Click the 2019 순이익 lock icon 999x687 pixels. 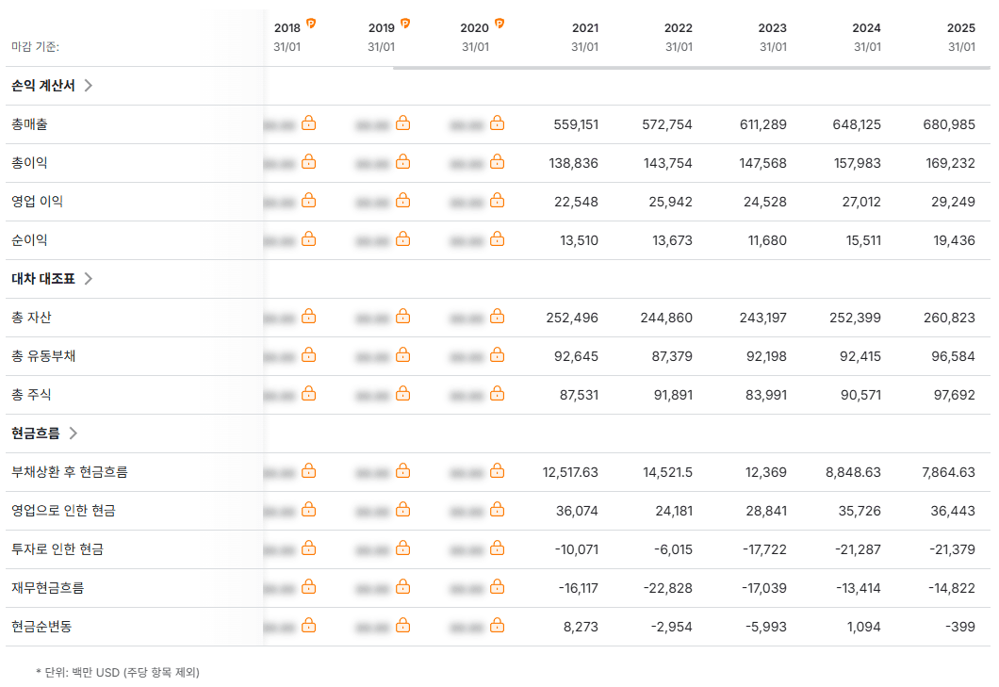click(402, 239)
